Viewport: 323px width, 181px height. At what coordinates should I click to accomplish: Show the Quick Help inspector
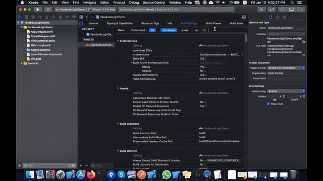click(x=284, y=17)
